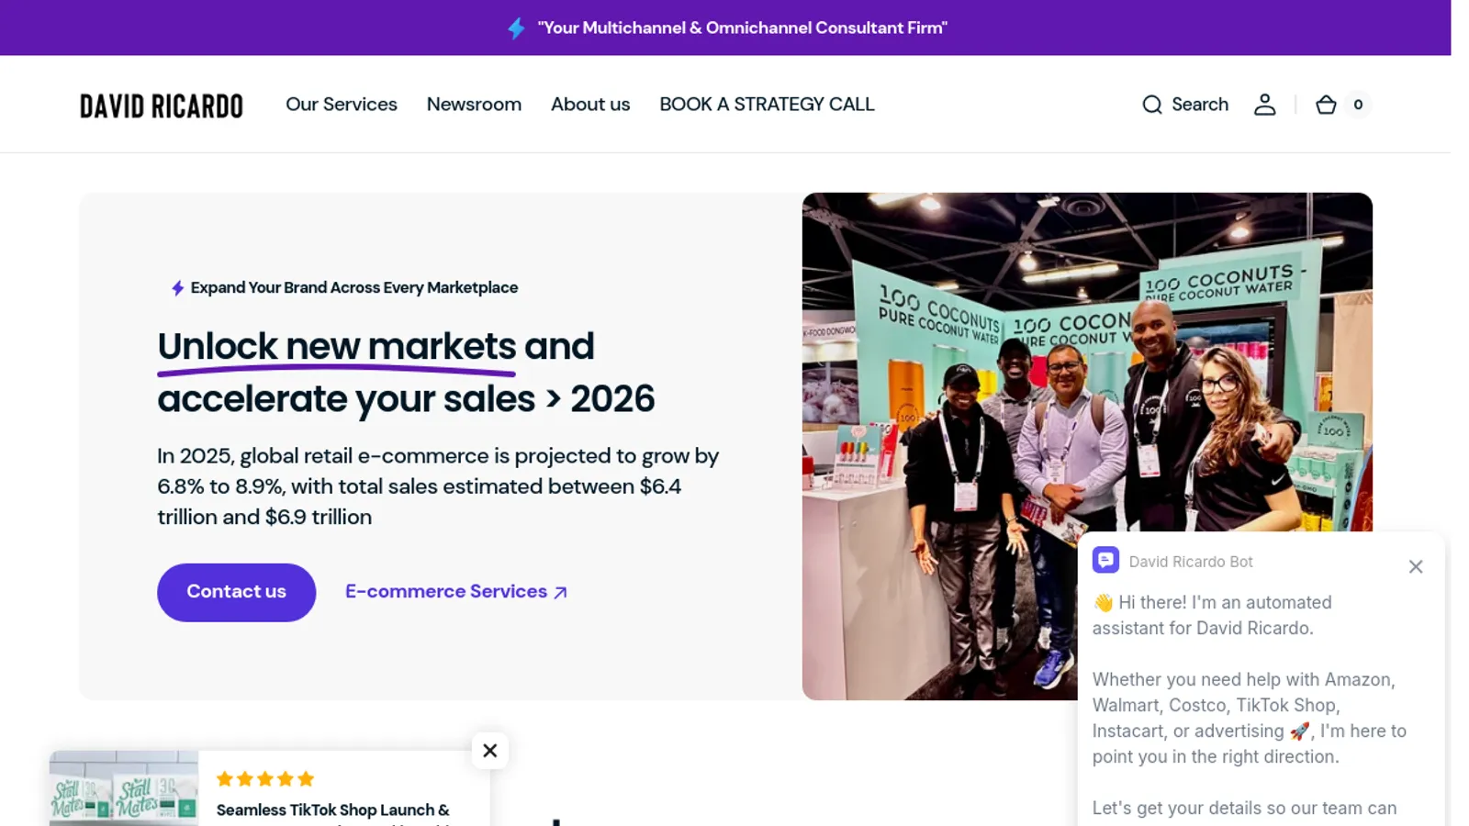
Task: Click the Search label text
Action: 1200,105
